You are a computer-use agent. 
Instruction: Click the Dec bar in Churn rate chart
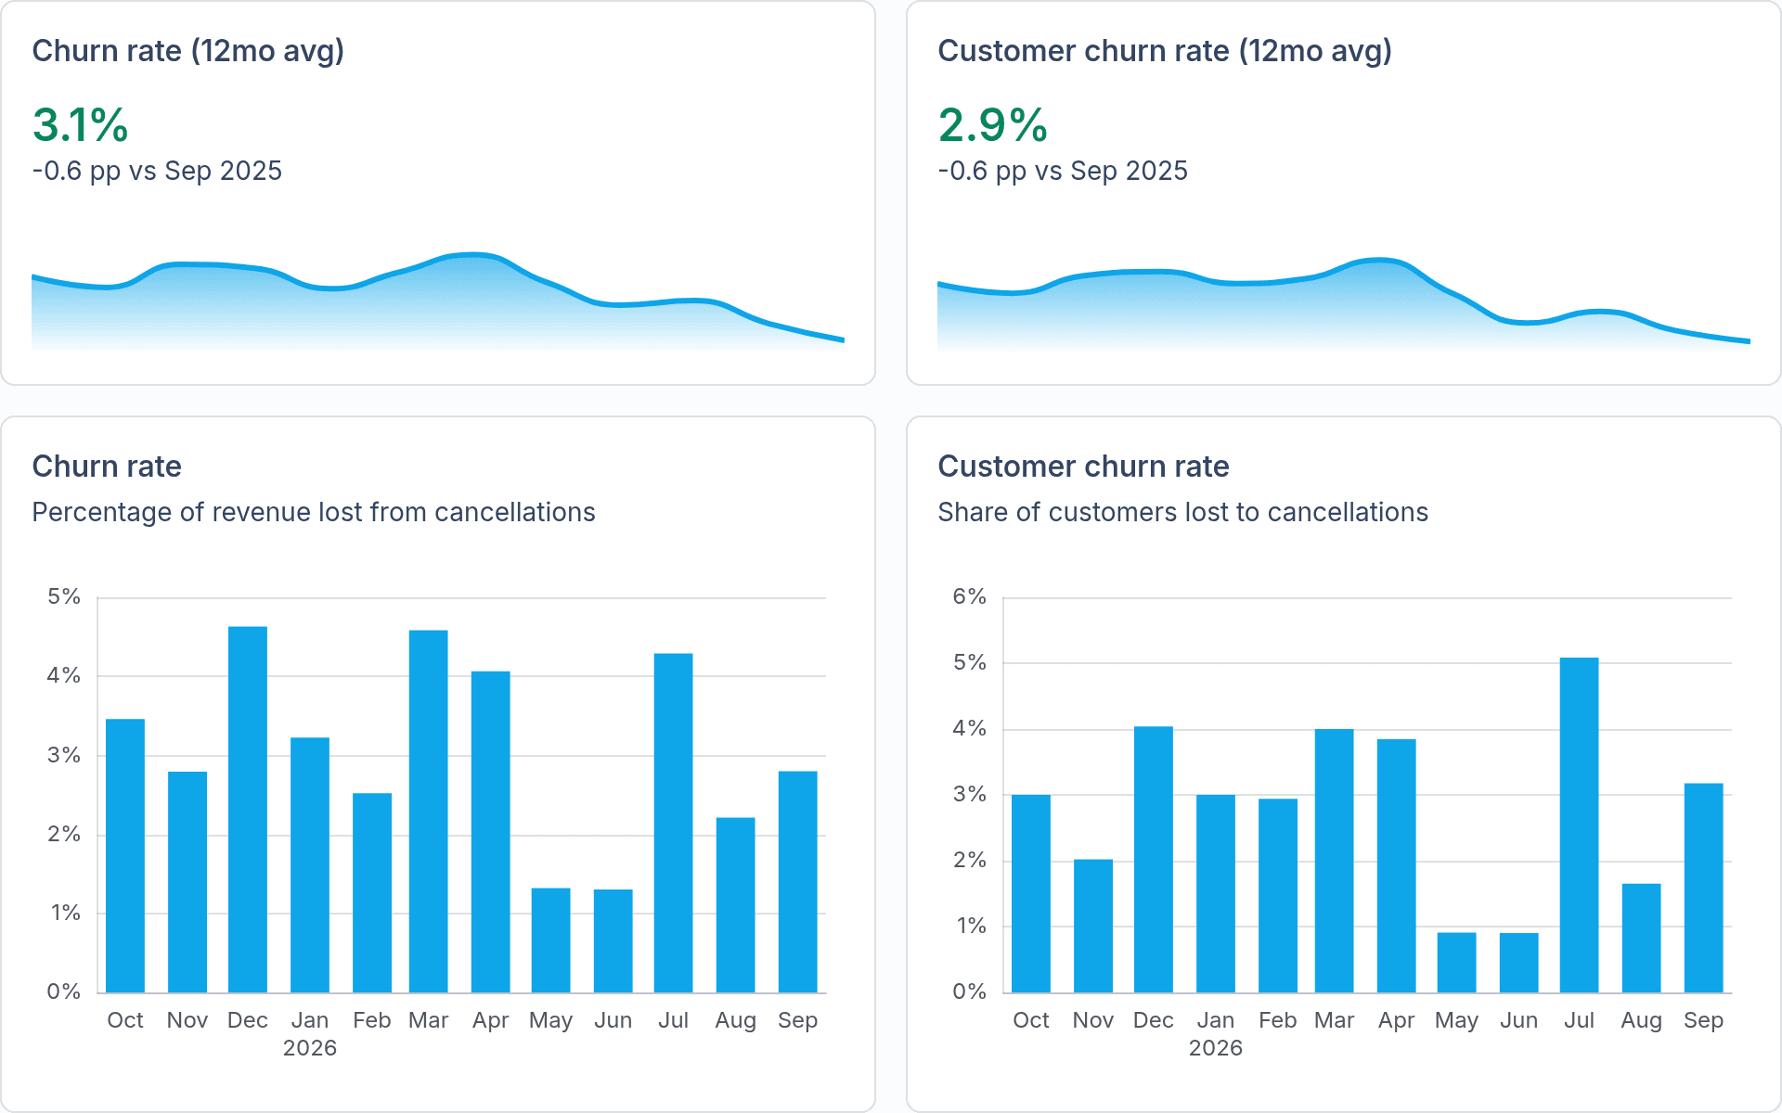(x=248, y=810)
